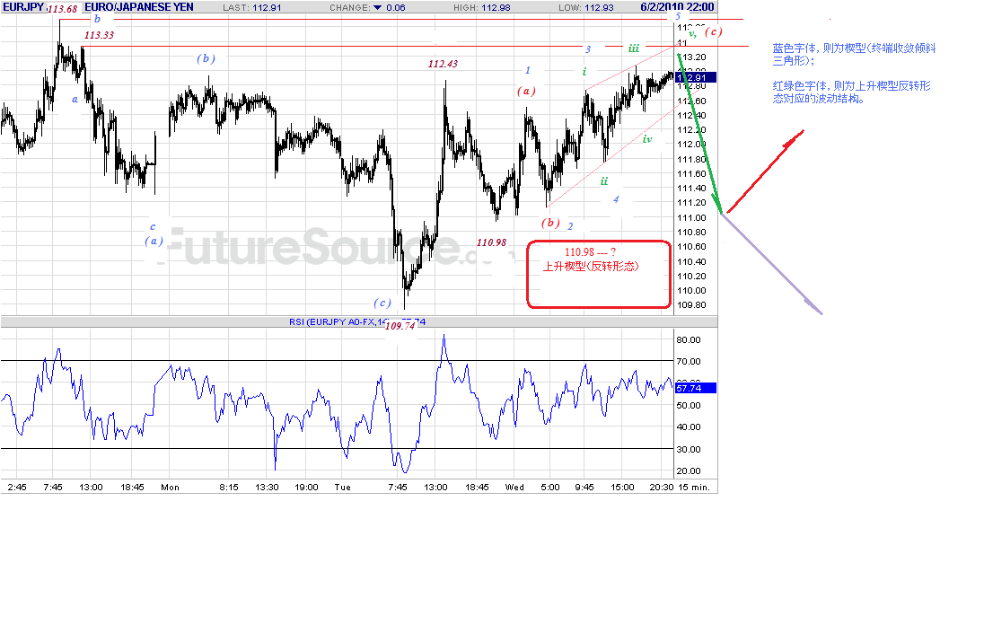Click the 80.00 RSI axis label
Image resolution: width=984 pixels, height=642 pixels.
pyautogui.click(x=689, y=340)
